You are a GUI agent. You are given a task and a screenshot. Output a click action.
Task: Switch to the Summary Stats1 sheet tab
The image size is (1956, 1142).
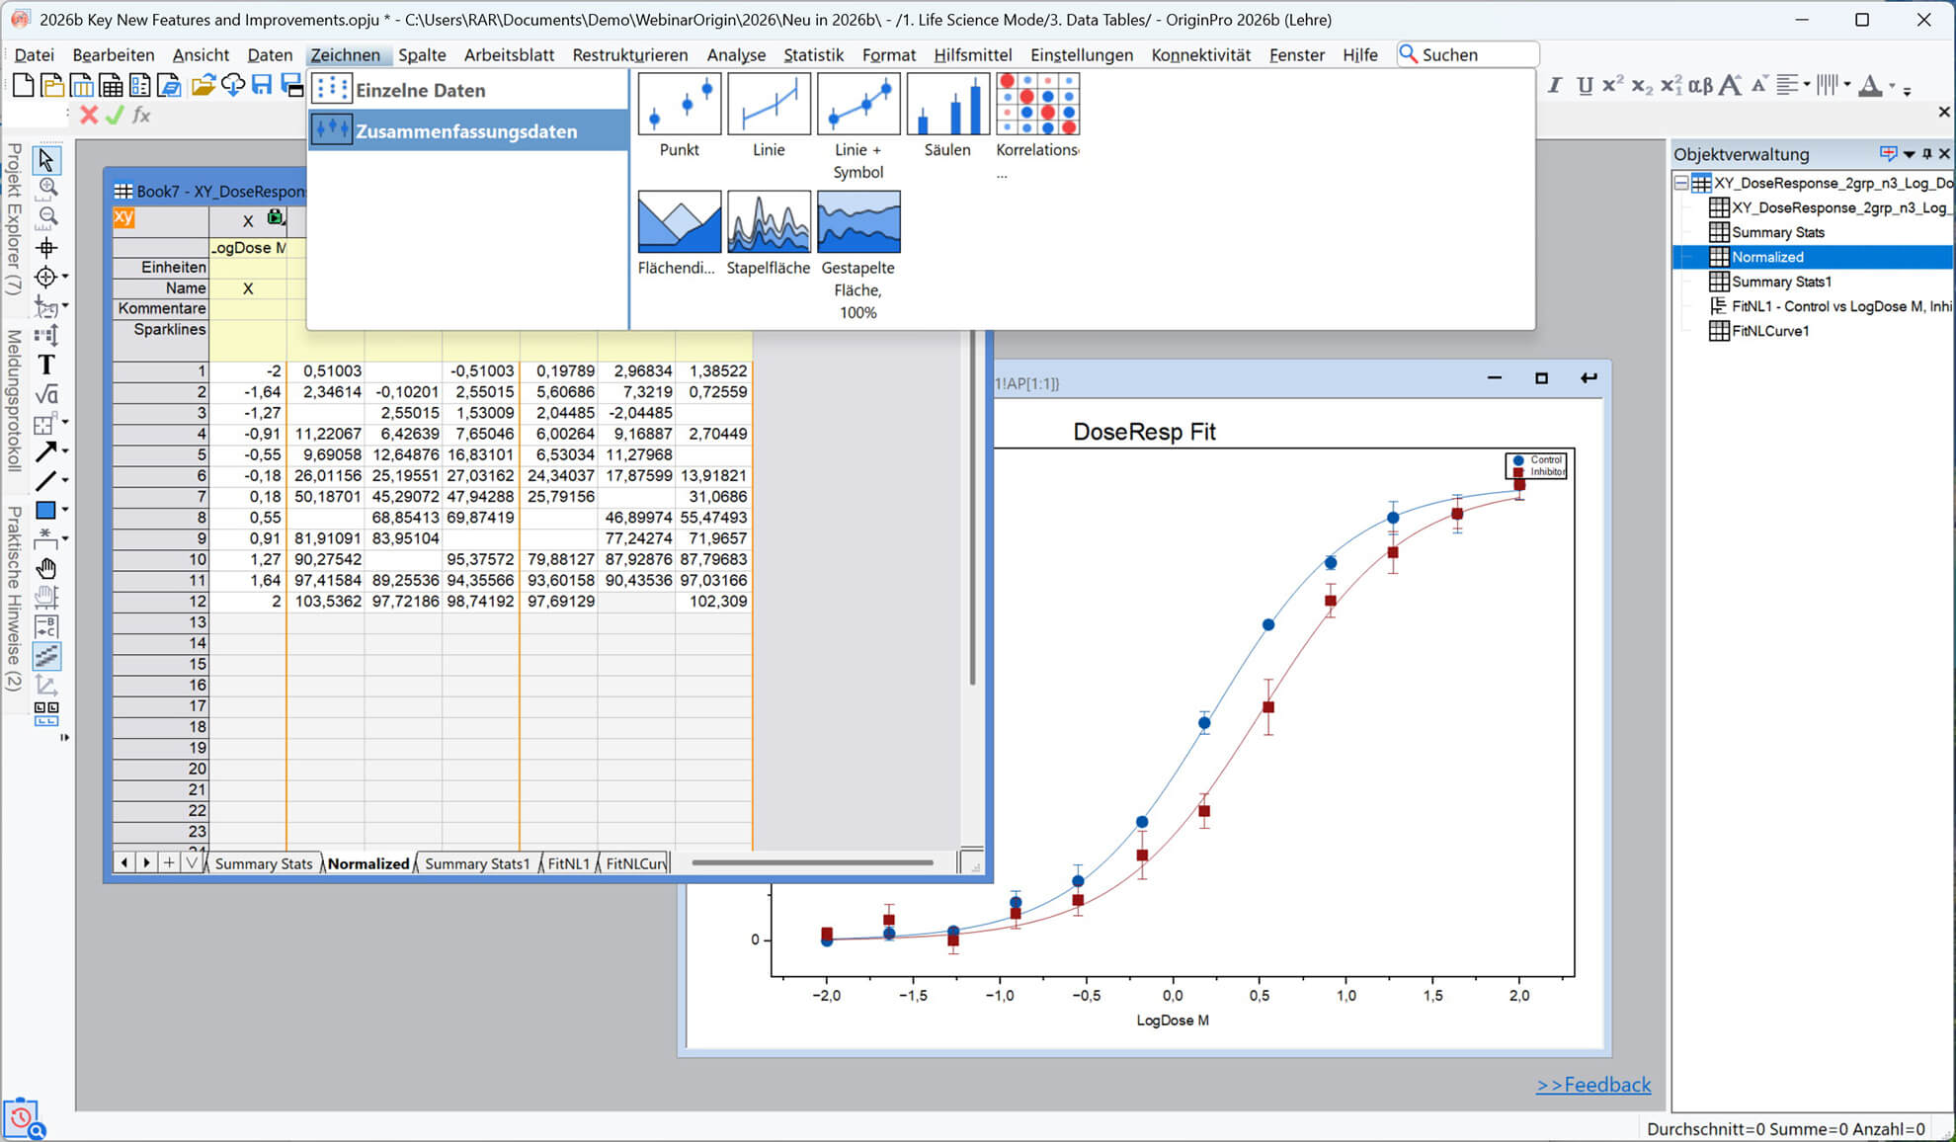(477, 863)
